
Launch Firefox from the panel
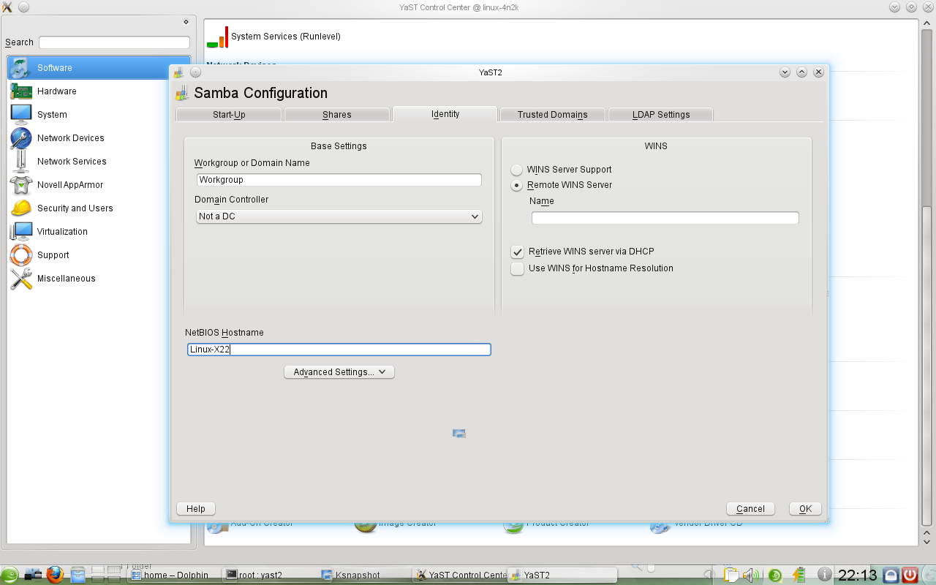[55, 575]
